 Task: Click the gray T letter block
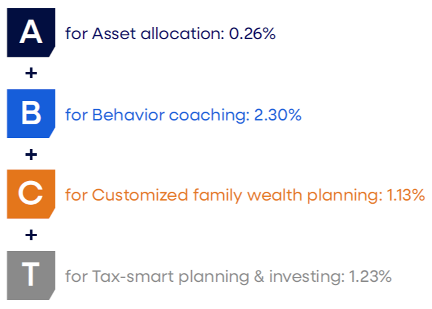(31, 276)
